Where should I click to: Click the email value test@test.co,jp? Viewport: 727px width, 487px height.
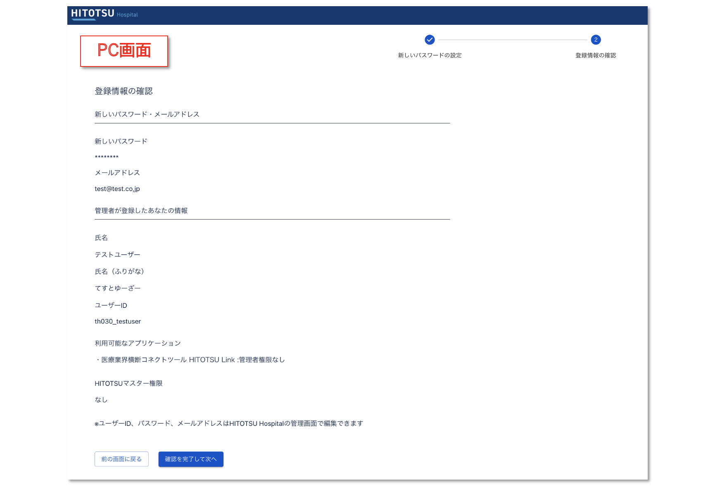117,189
